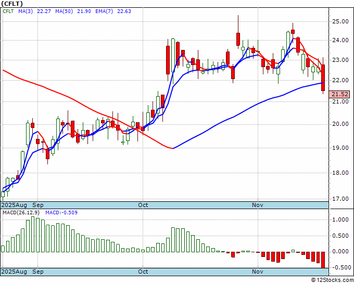Select the MA(3) legend label
354x284 pixels.
[26, 11]
